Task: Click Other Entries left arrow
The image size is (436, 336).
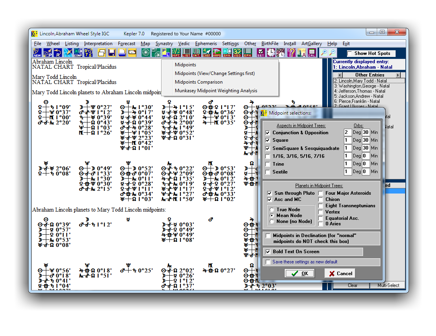Action: pos(340,75)
